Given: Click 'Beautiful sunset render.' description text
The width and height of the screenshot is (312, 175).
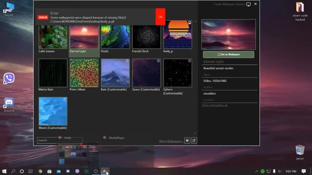Looking at the screenshot, I should [218, 68].
